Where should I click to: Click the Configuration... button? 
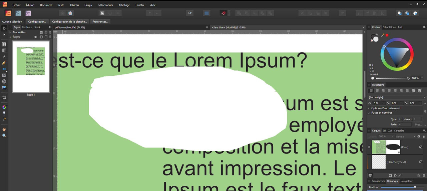pos(37,22)
